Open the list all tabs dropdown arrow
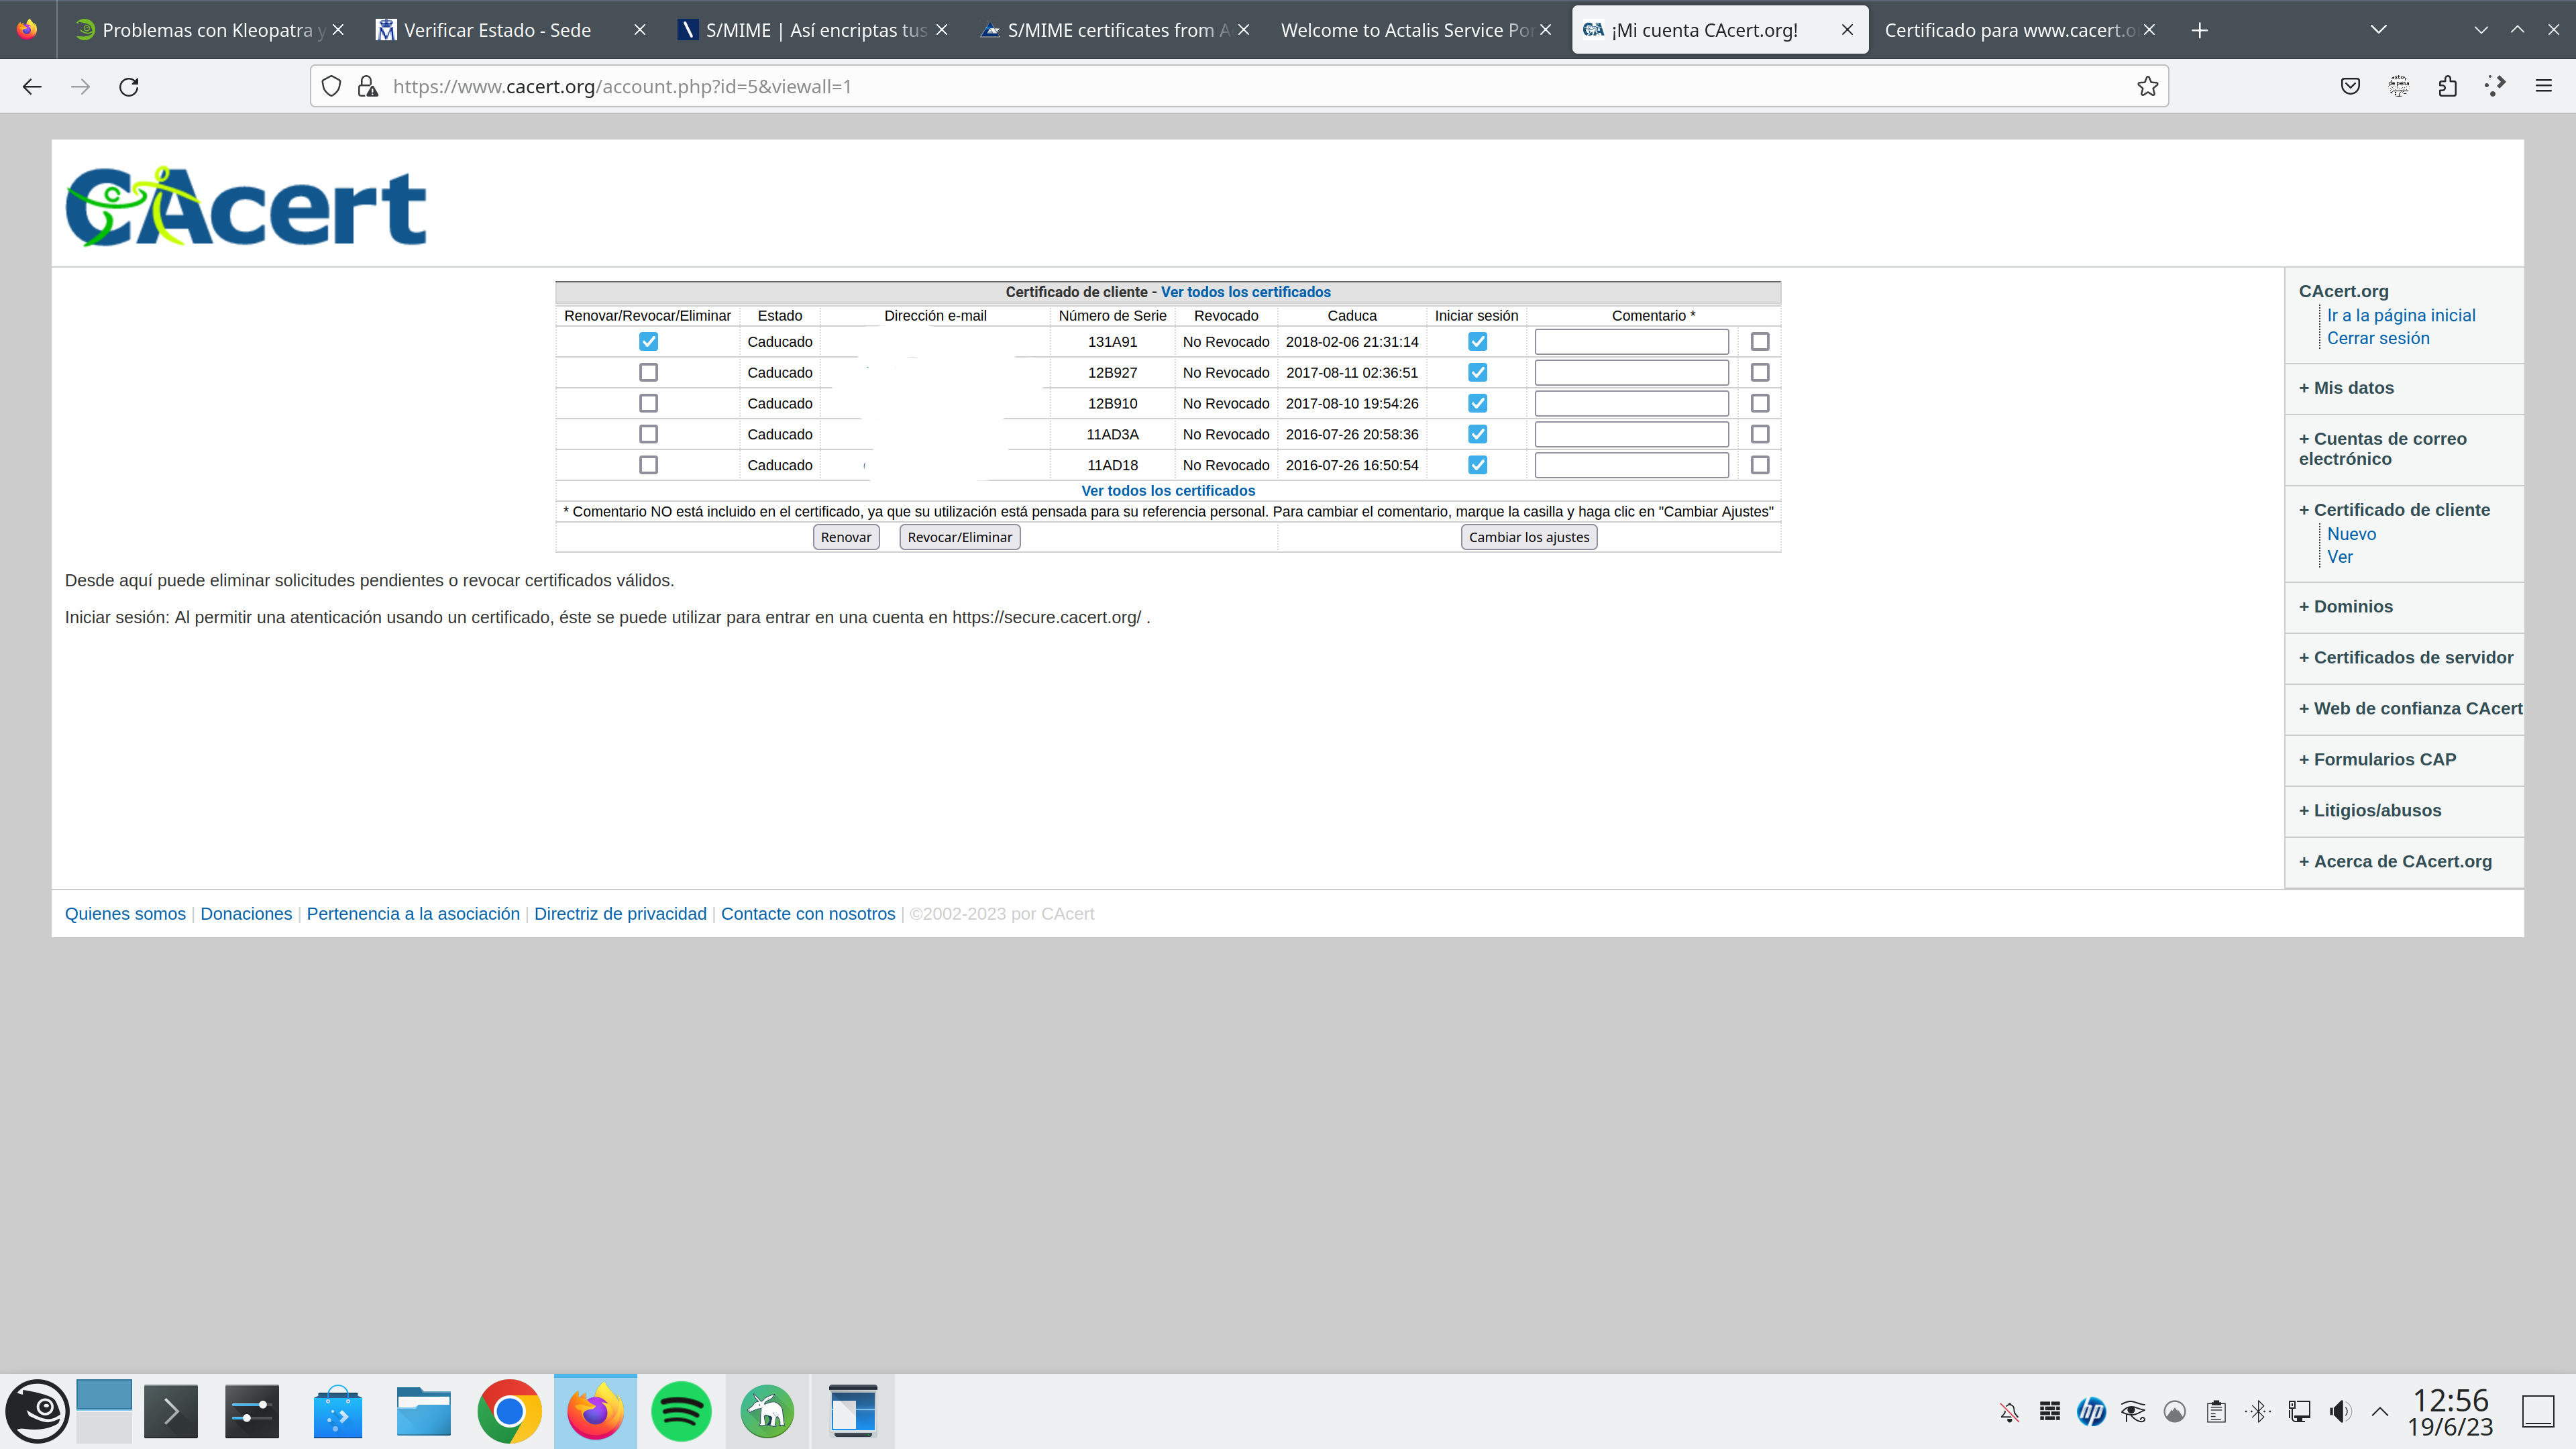The height and width of the screenshot is (1449, 2576). [x=2379, y=30]
